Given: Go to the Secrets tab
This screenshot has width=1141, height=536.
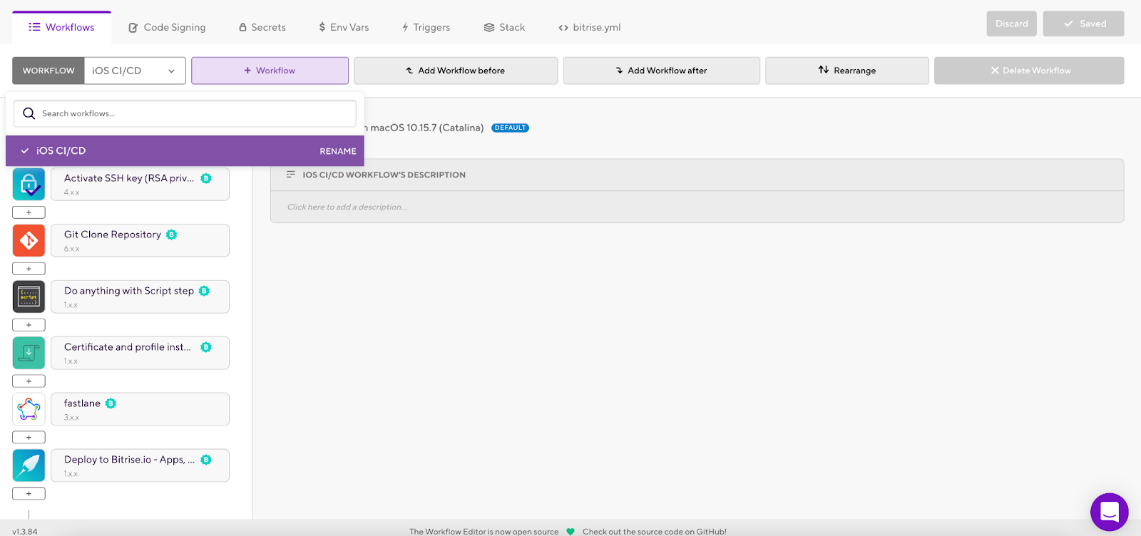Looking at the screenshot, I should click(262, 27).
